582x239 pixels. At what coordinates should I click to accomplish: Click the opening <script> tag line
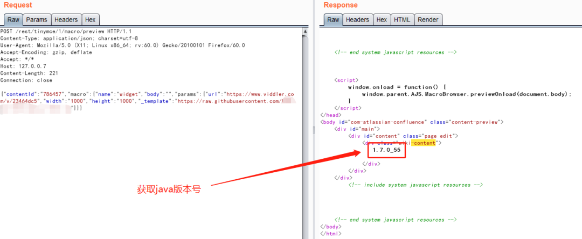point(347,80)
